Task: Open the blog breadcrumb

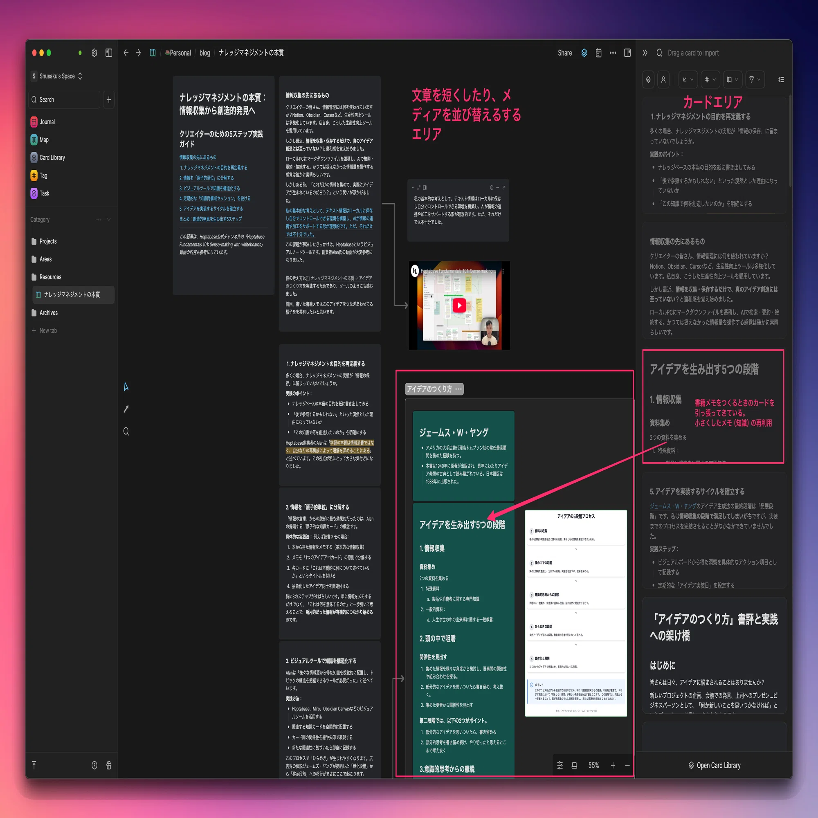Action: tap(205, 53)
